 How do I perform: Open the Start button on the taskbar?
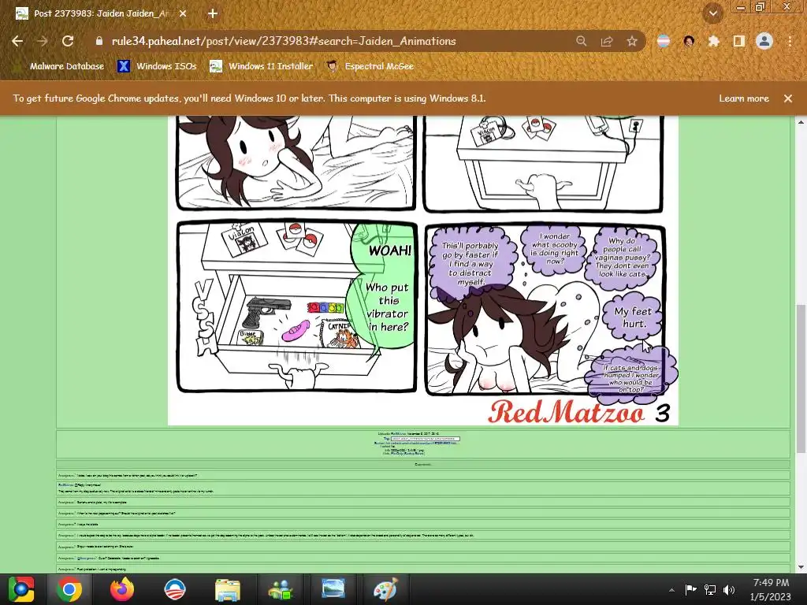click(20, 589)
